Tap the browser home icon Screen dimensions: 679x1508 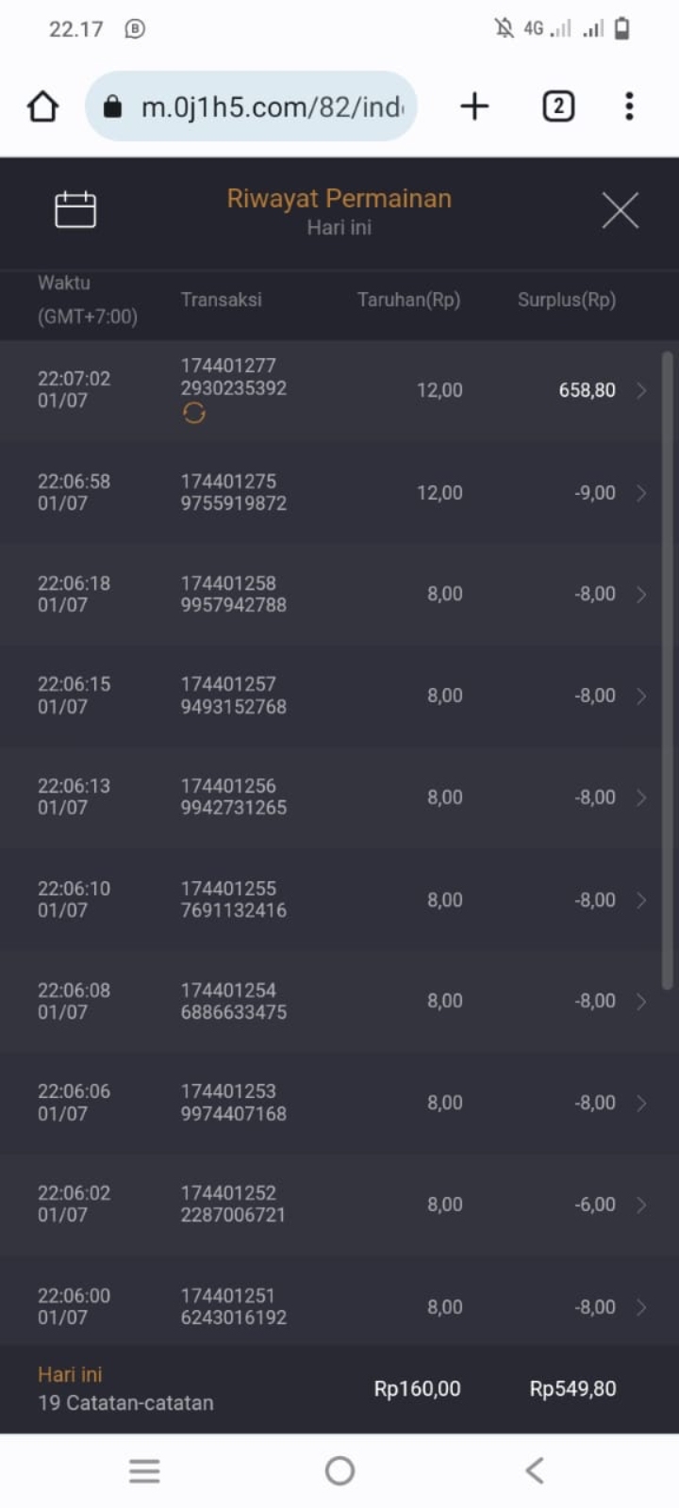pyautogui.click(x=42, y=107)
